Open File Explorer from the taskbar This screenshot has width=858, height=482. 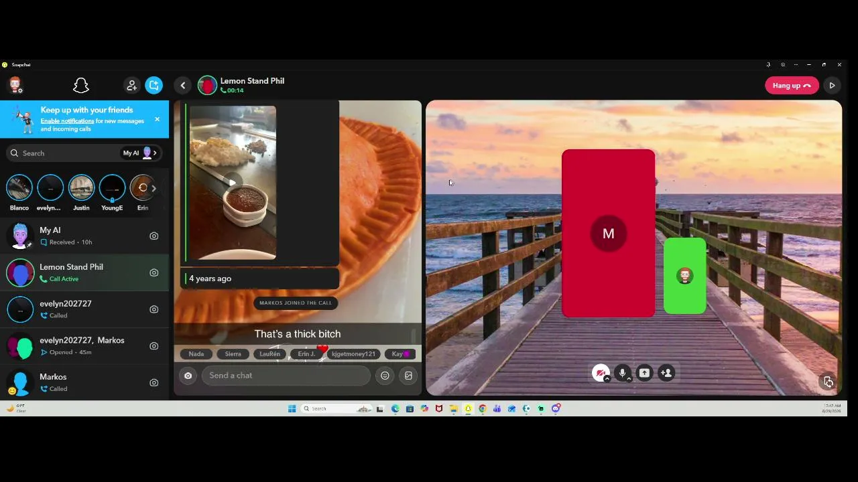tap(454, 408)
